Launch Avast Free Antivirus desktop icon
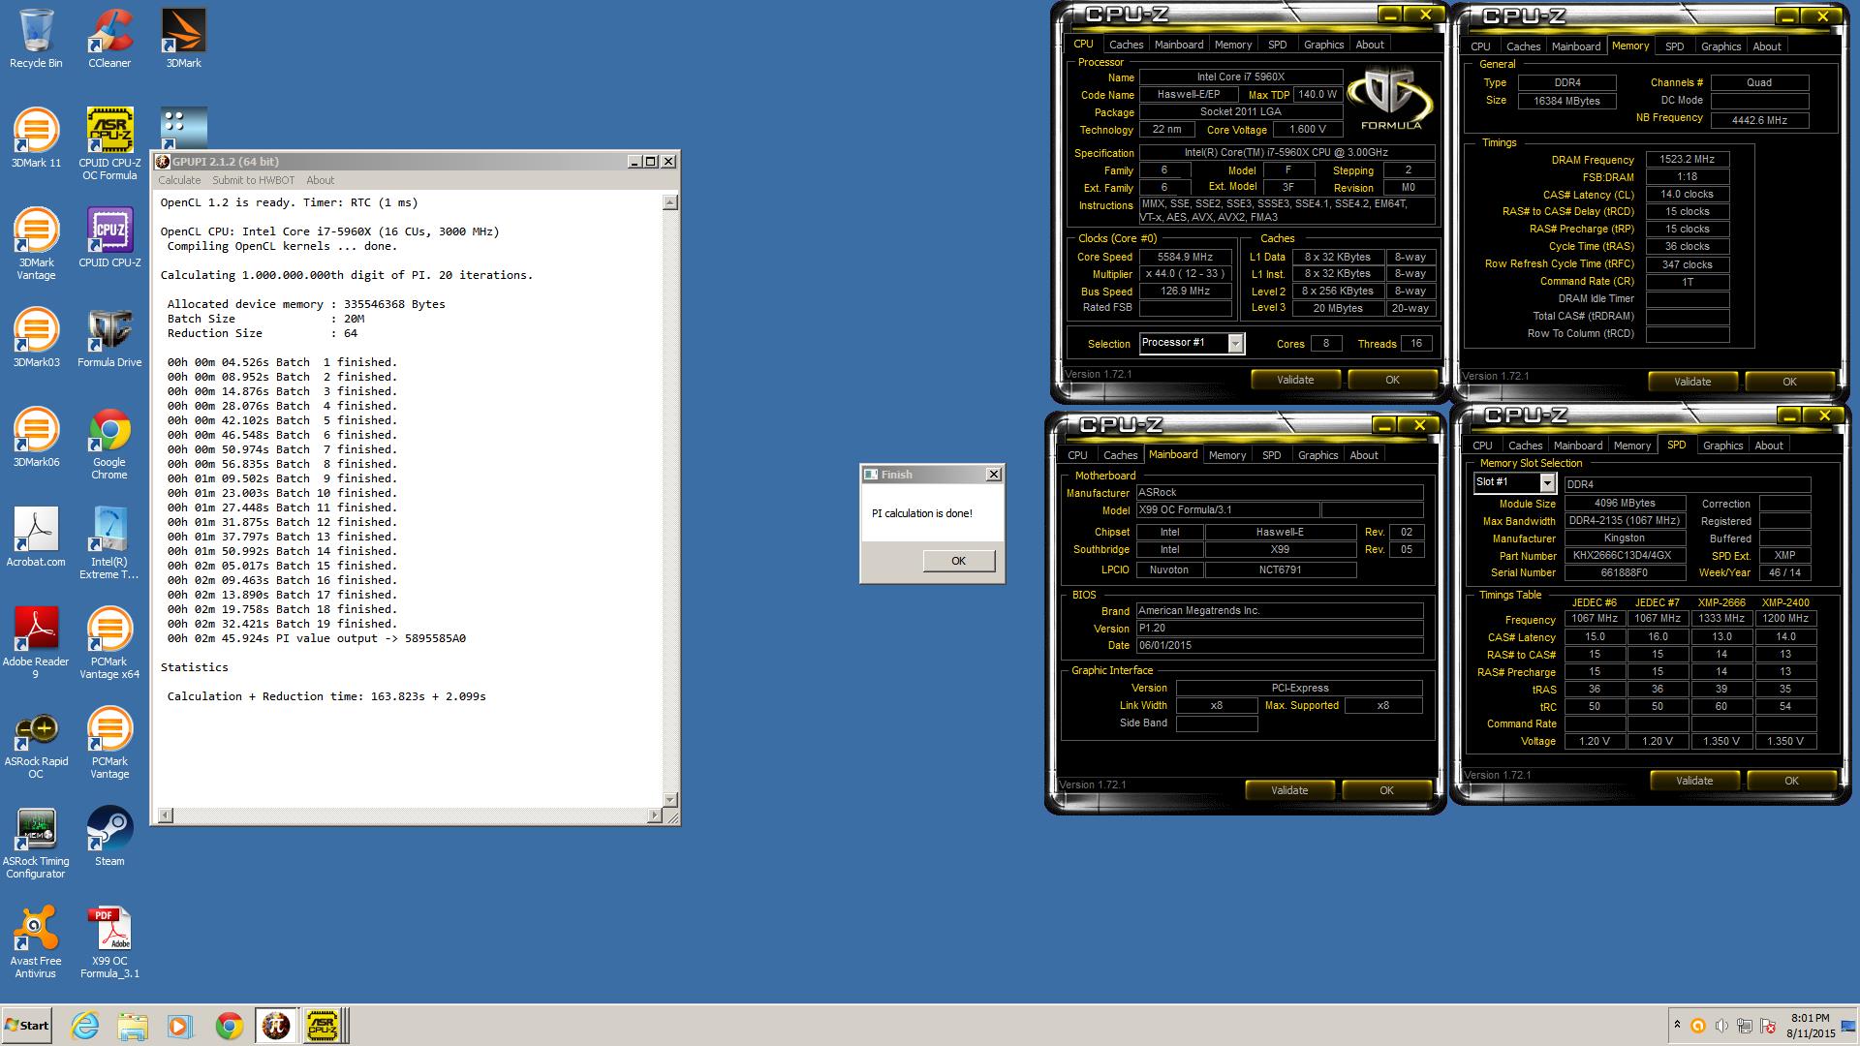This screenshot has height=1046, width=1860. (36, 942)
